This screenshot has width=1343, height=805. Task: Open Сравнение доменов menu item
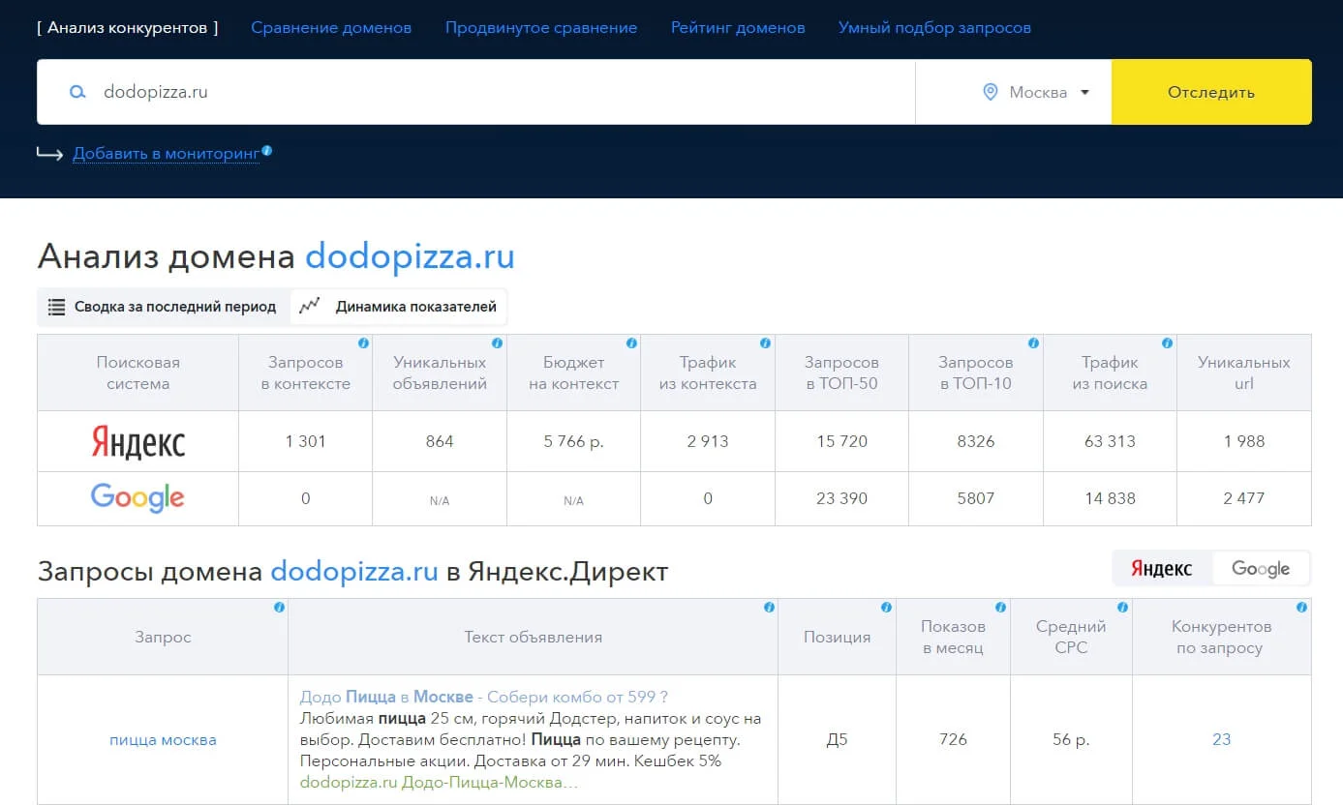tap(331, 28)
